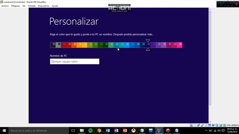Click the USB devices status icon
239x134 pixels.
202,125
